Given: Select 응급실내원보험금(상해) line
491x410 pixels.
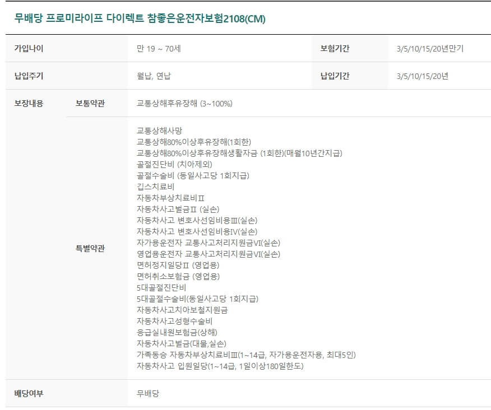Looking at the screenshot, I should [177, 333].
